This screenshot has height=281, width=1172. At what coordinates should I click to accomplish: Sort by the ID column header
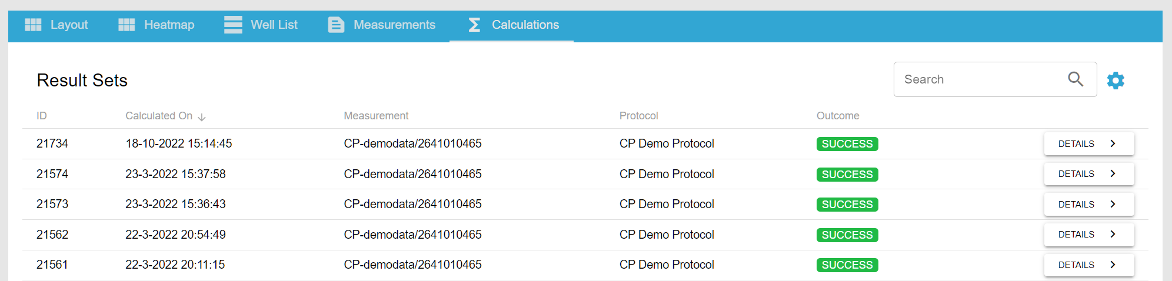[42, 116]
